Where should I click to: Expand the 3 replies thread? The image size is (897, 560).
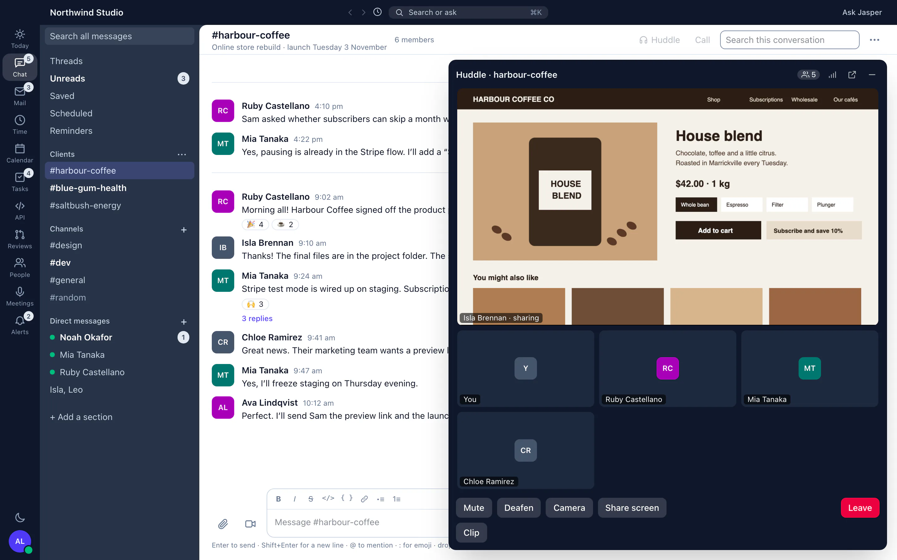tap(257, 318)
